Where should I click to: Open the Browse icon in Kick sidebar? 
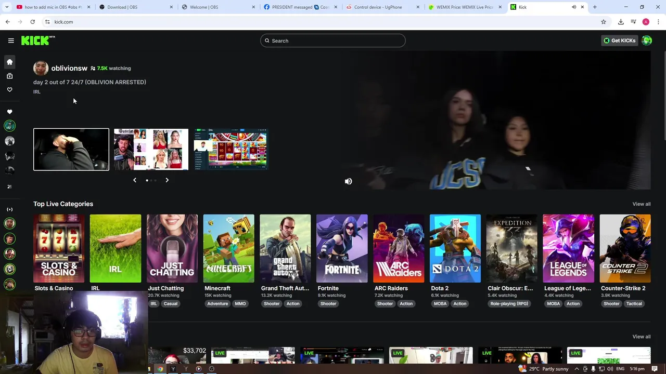point(9,76)
